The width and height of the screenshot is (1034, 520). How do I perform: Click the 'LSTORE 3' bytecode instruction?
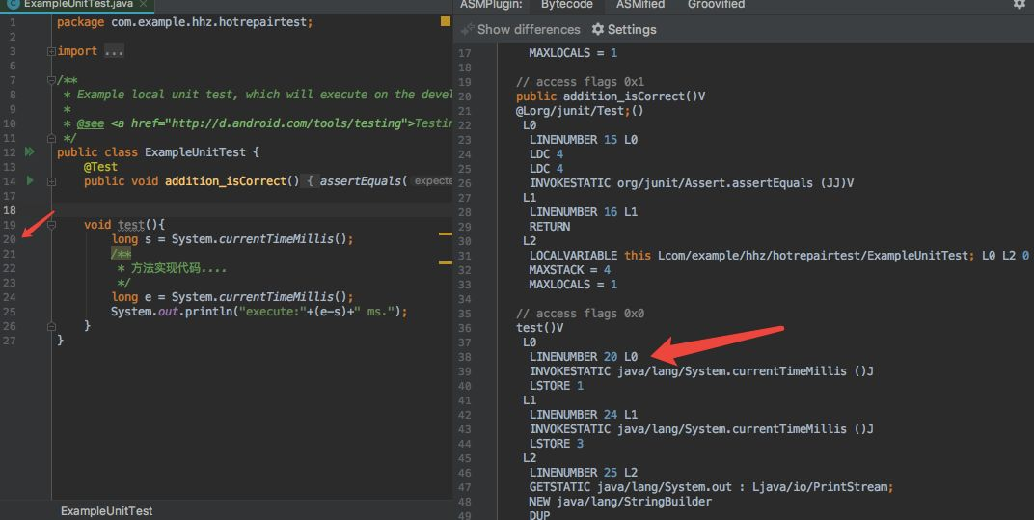[x=556, y=444]
